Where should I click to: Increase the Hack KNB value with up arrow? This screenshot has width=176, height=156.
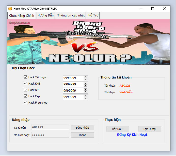coord(86,83)
